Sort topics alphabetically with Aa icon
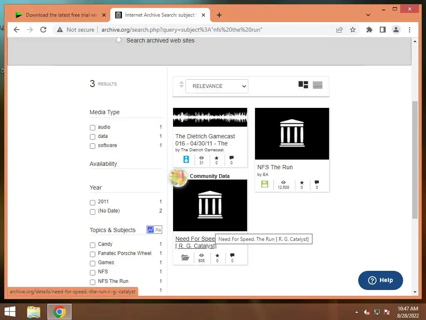Screen dimensions: 426x320 pos(158,230)
